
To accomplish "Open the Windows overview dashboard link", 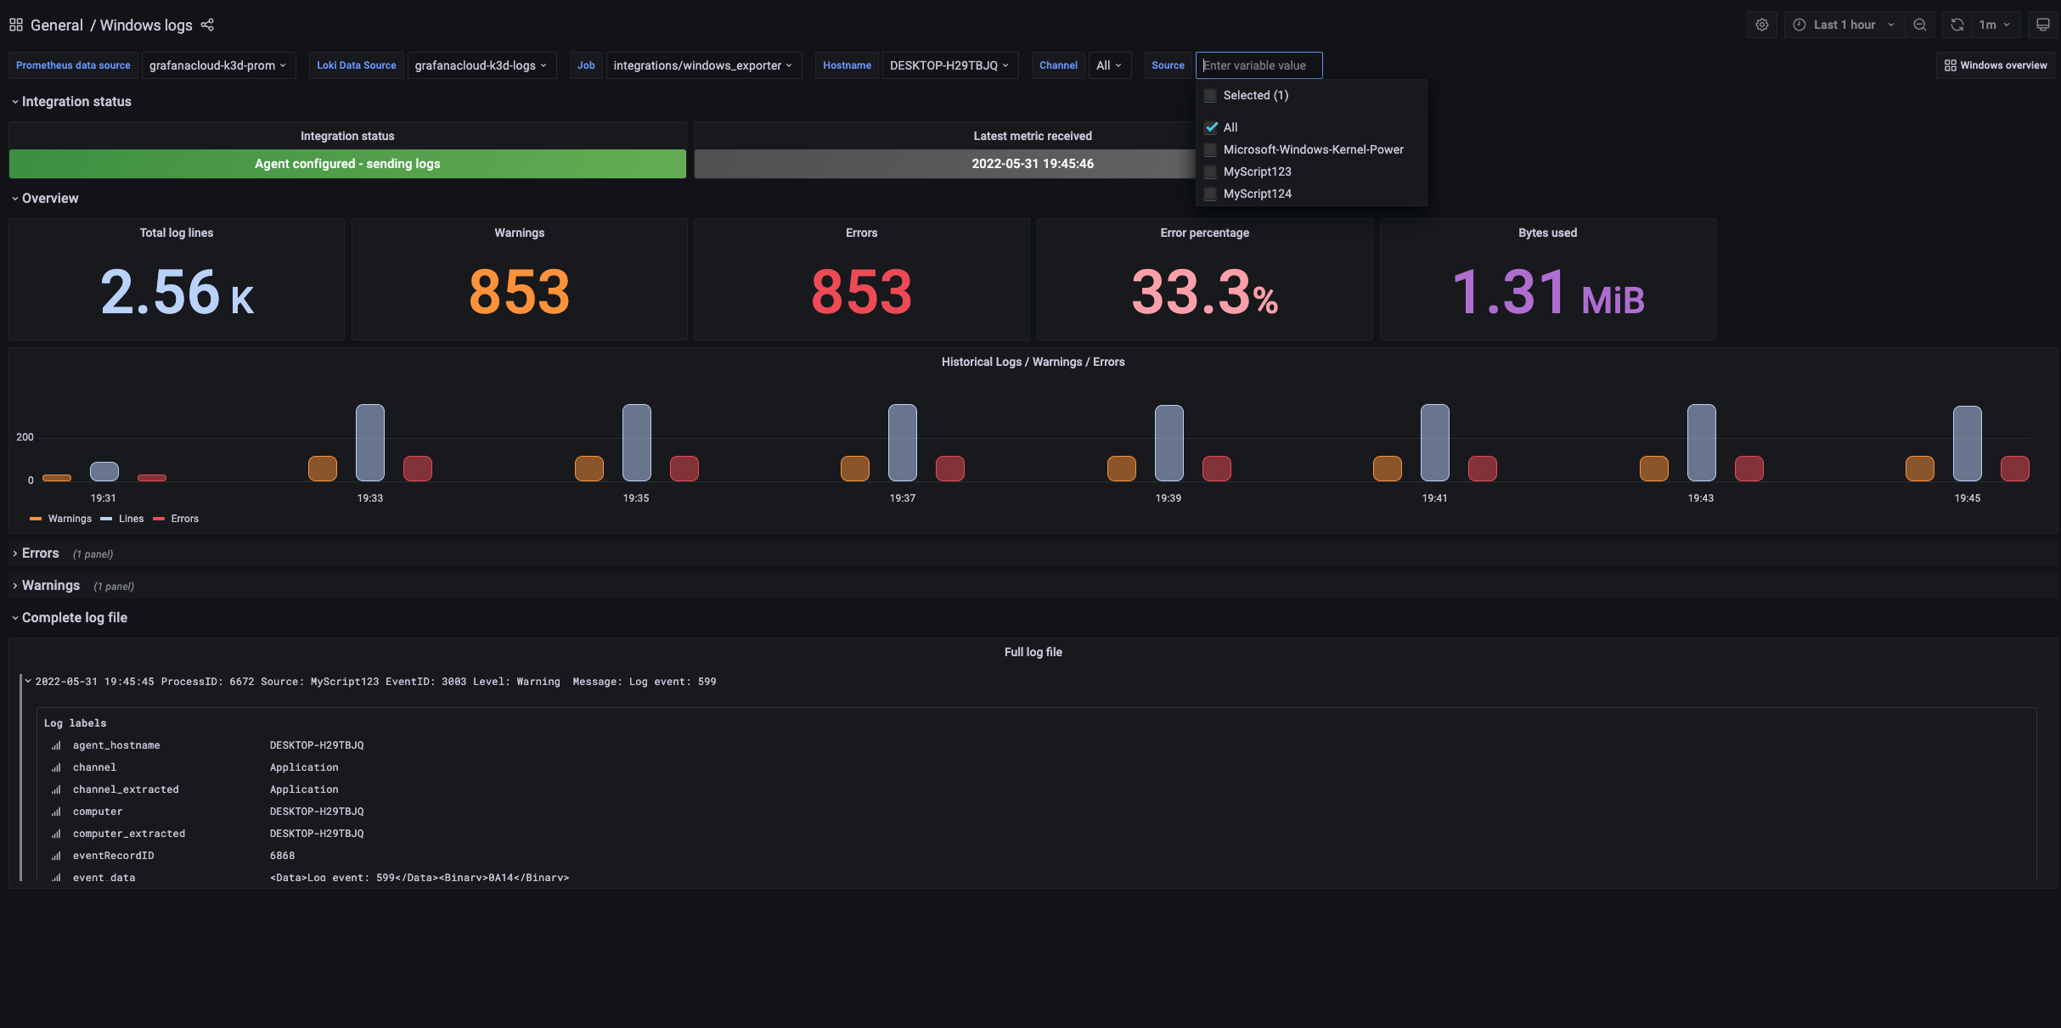I will tap(1995, 65).
